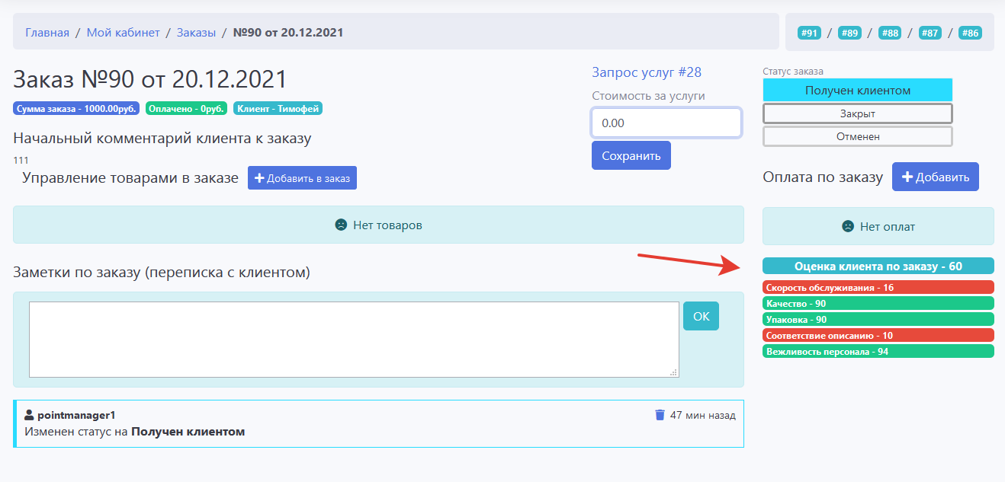The image size is (1005, 485).
Task: Jump to order #89
Action: click(849, 33)
